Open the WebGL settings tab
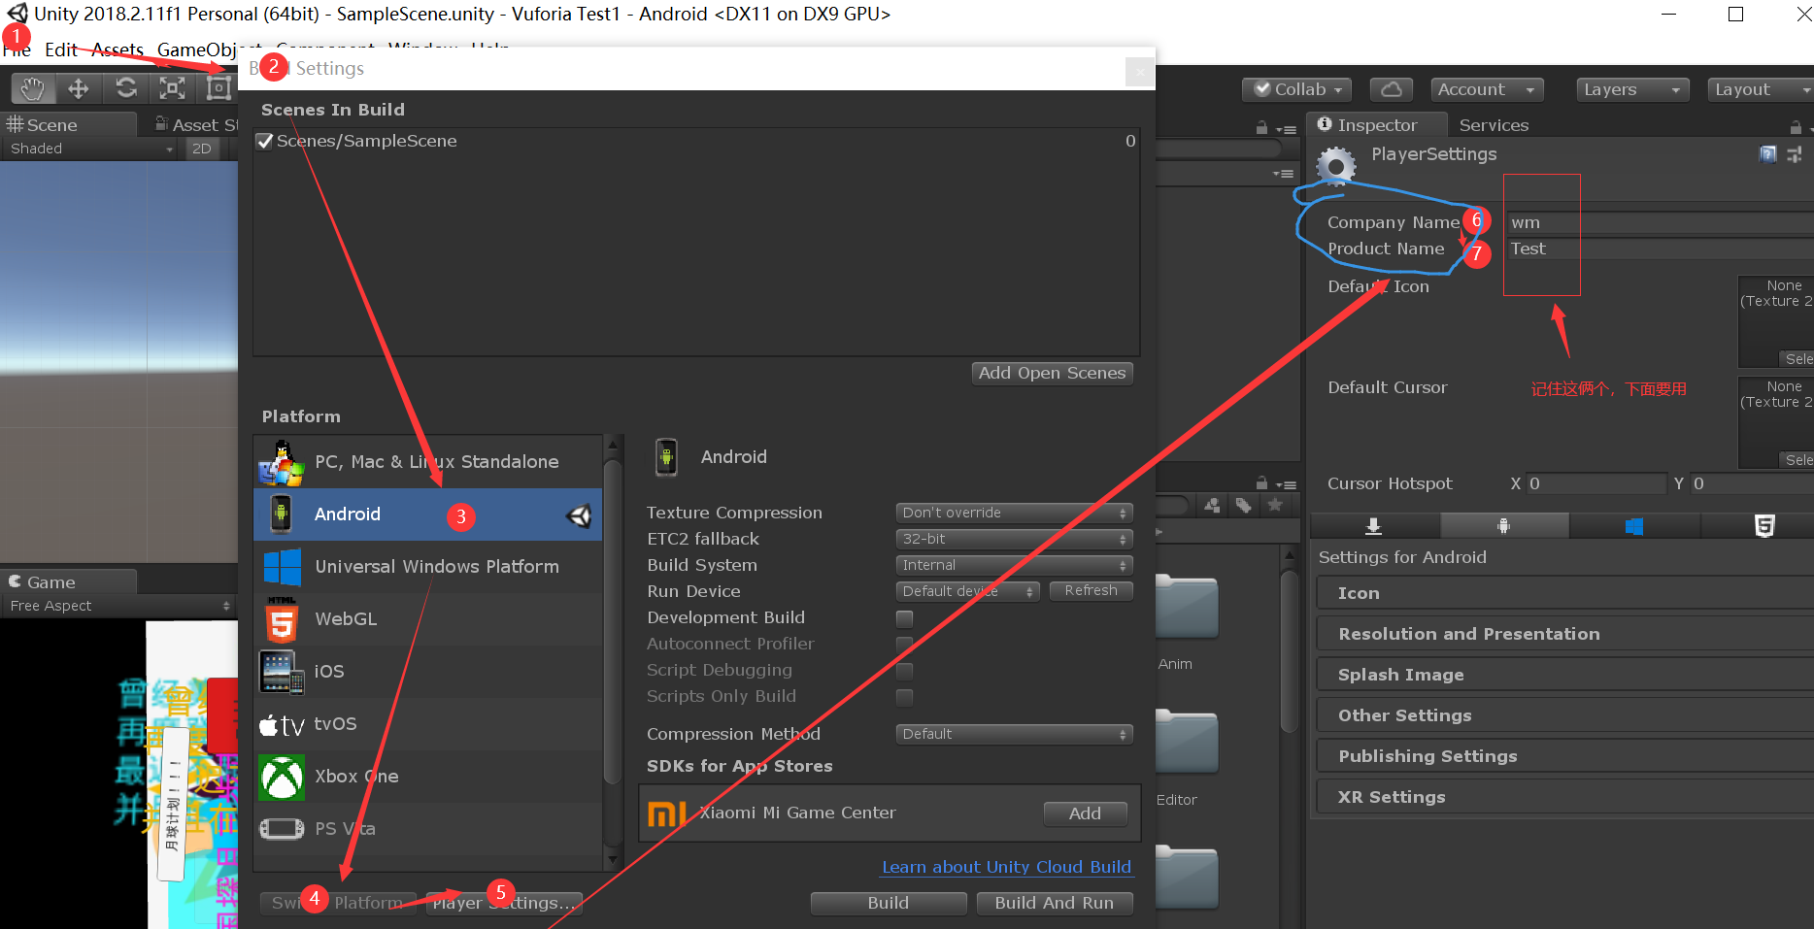 tap(1764, 525)
